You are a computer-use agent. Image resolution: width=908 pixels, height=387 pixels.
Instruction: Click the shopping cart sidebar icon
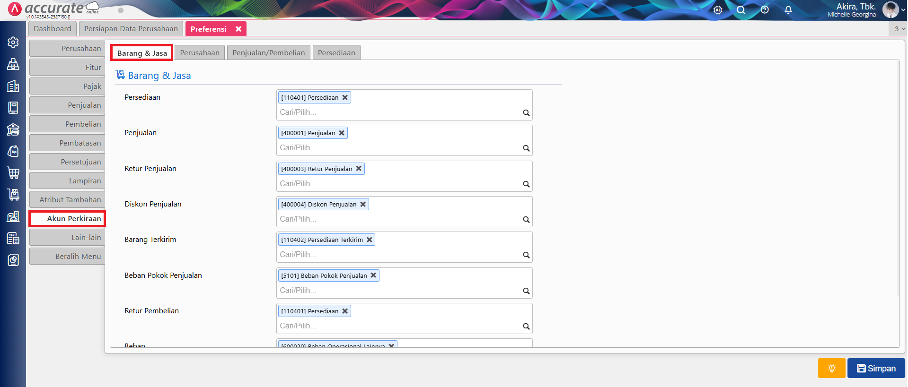[x=13, y=173]
